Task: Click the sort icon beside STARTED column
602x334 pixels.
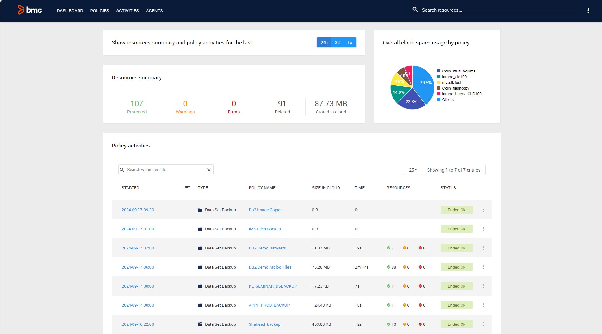Action: pyautogui.click(x=188, y=188)
